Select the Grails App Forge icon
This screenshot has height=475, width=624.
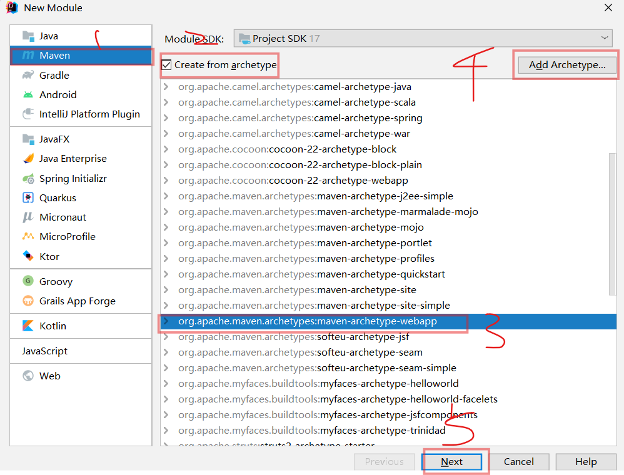click(28, 301)
